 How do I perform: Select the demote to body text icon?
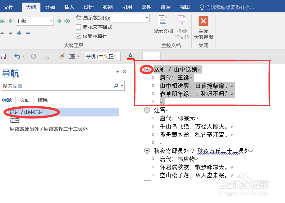pyautogui.click(x=67, y=21)
